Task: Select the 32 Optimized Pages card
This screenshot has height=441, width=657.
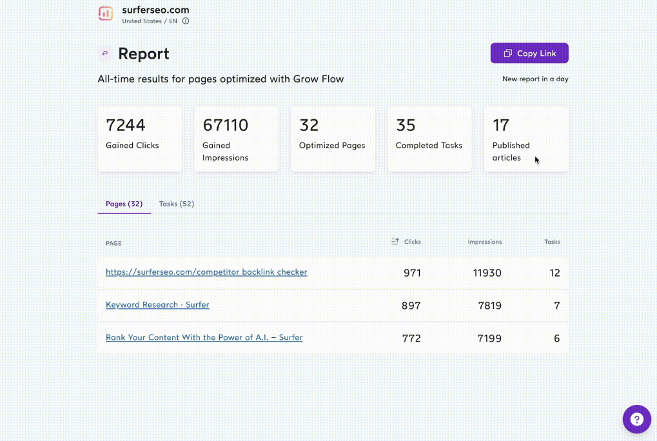Action: 333,139
